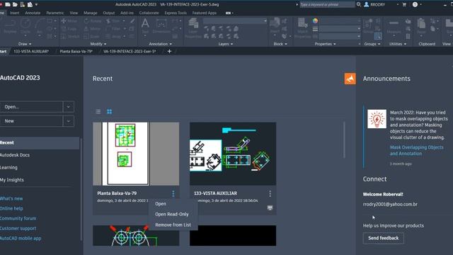453x255 pixels.
Task: Click the search magnifier icon in title bar
Action: coord(359,5)
